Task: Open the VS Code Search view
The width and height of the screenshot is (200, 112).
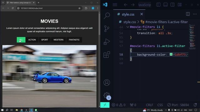Action: (107, 16)
